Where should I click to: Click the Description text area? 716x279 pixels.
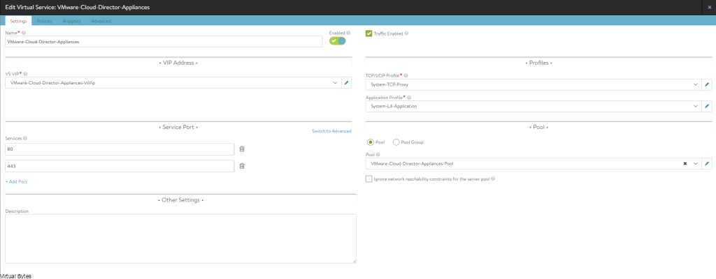[181, 239]
